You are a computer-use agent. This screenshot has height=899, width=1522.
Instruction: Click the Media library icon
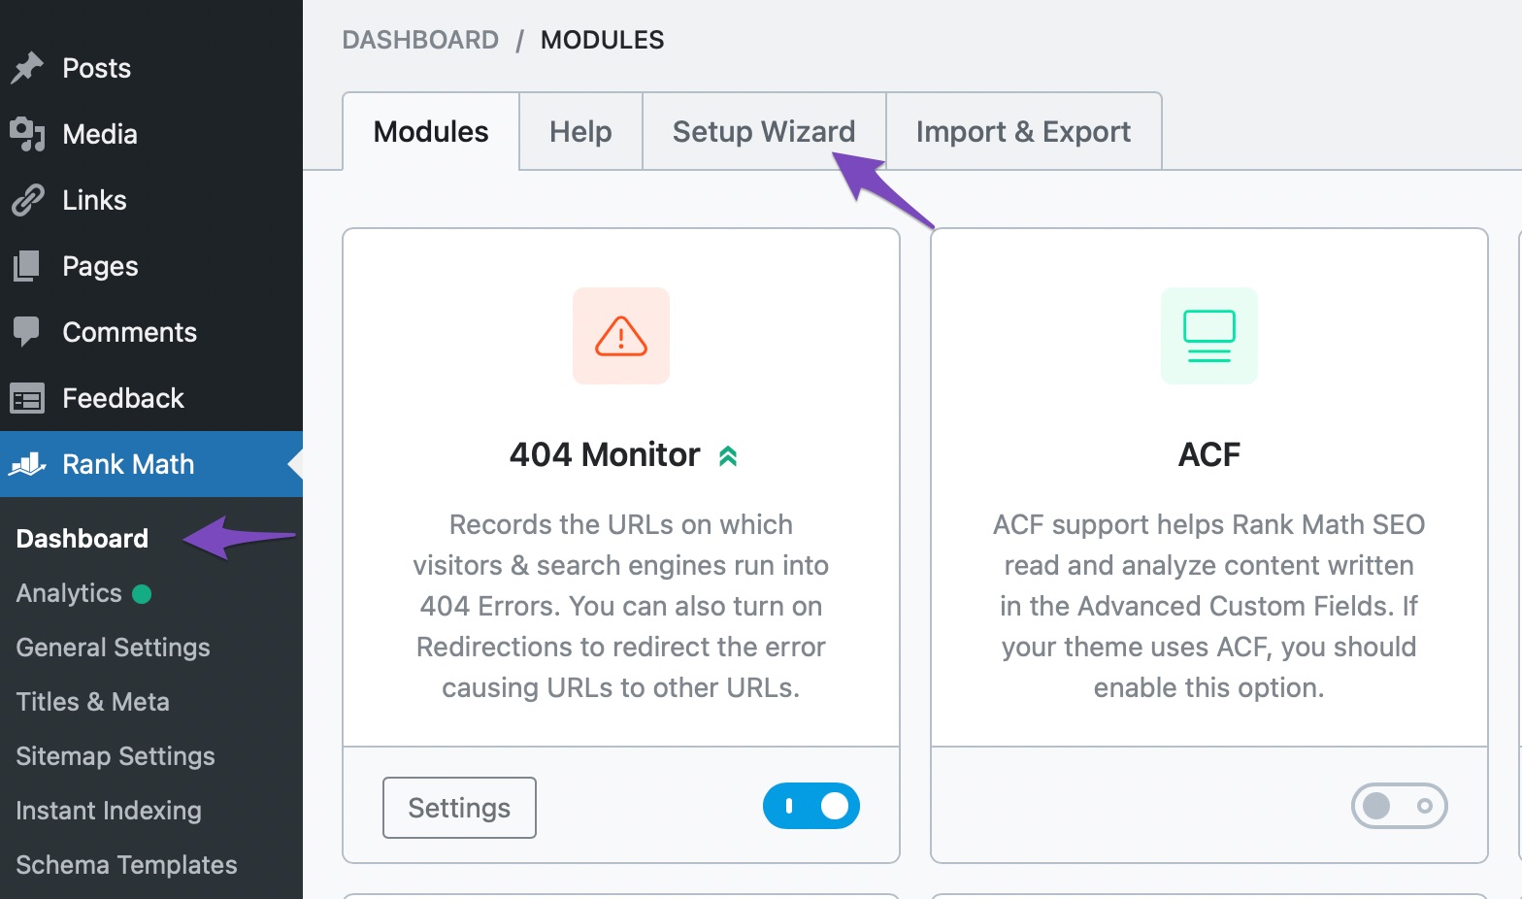coord(27,134)
